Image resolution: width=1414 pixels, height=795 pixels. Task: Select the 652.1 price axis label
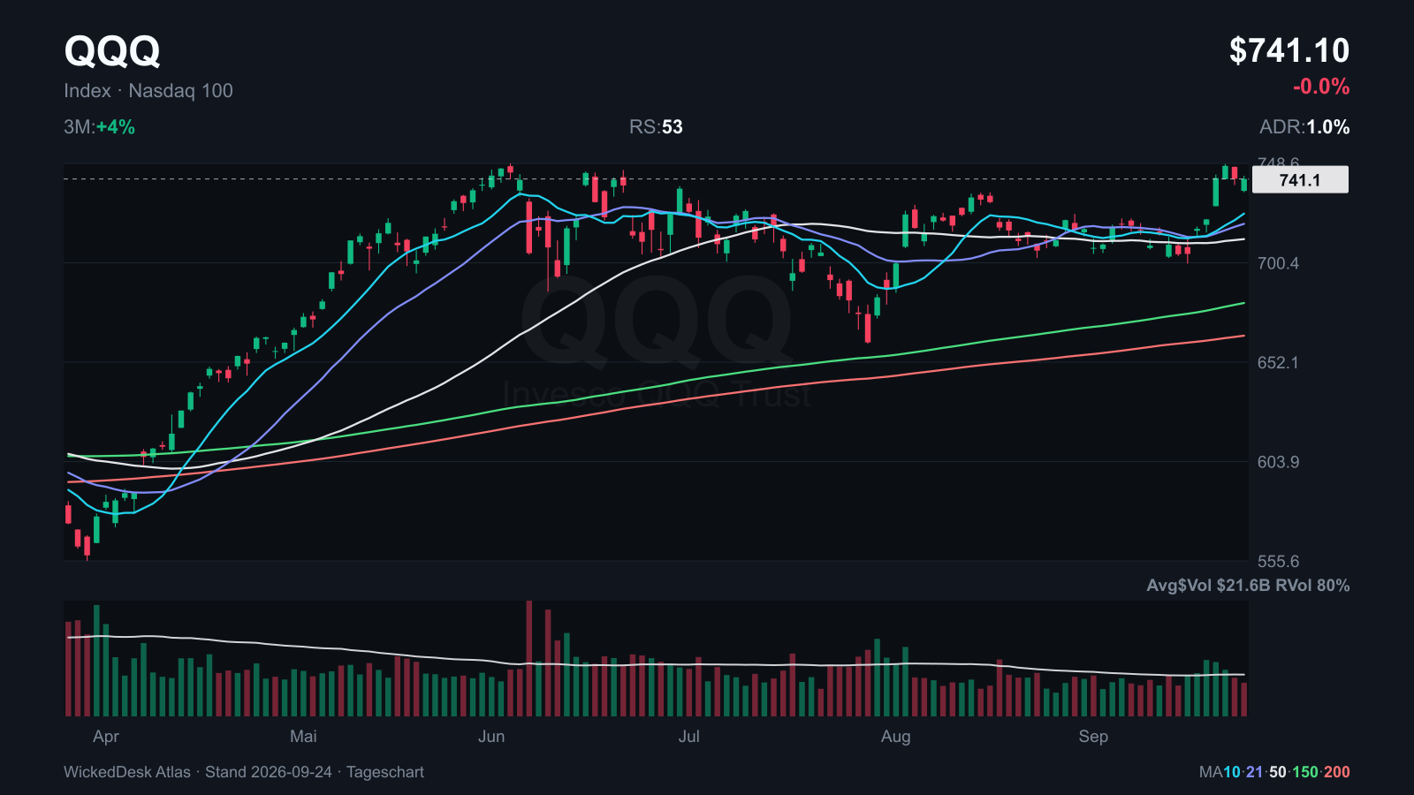[x=1278, y=362]
